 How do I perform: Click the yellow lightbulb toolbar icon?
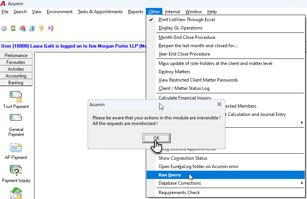(x=41, y=28)
